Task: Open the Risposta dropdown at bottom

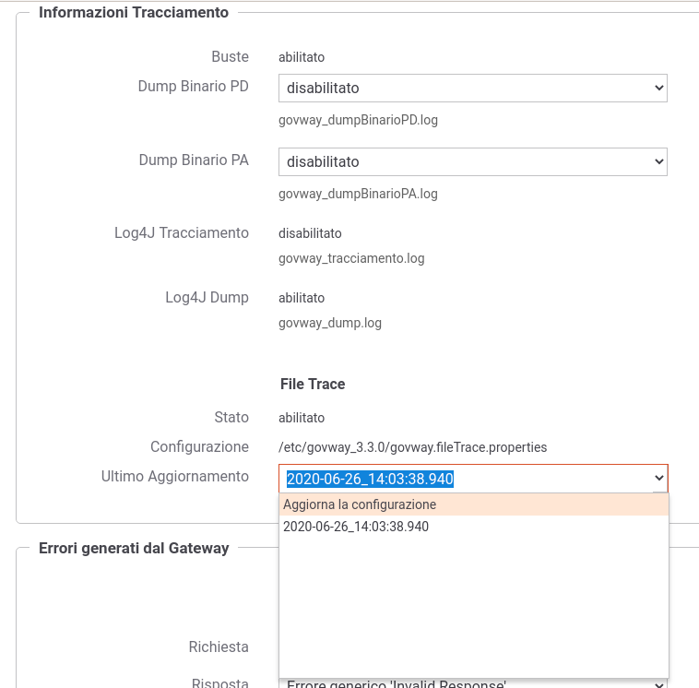Action: click(x=472, y=683)
